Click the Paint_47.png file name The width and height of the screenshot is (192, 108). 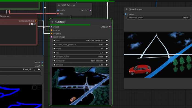[x=29, y=69]
